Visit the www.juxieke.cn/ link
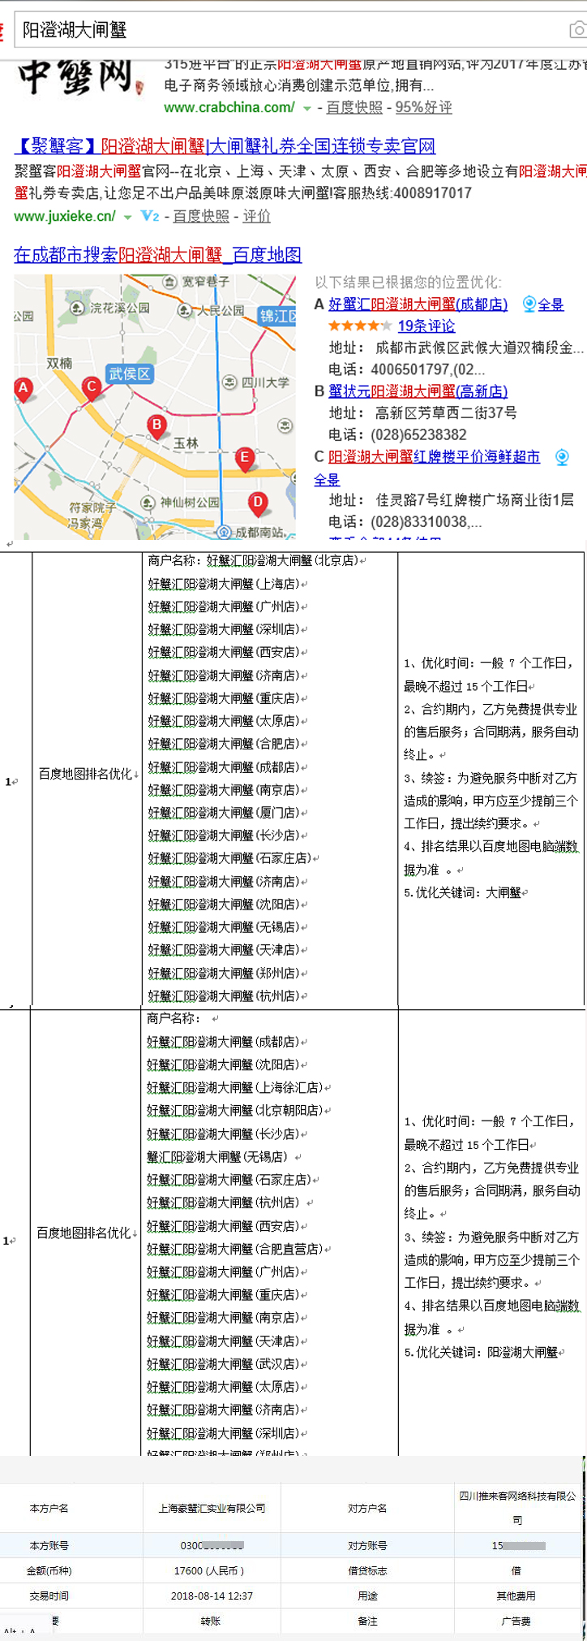The width and height of the screenshot is (587, 1641). coord(65,216)
